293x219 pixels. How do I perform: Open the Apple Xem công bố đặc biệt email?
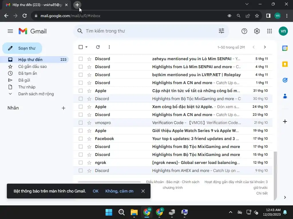pos(173,107)
